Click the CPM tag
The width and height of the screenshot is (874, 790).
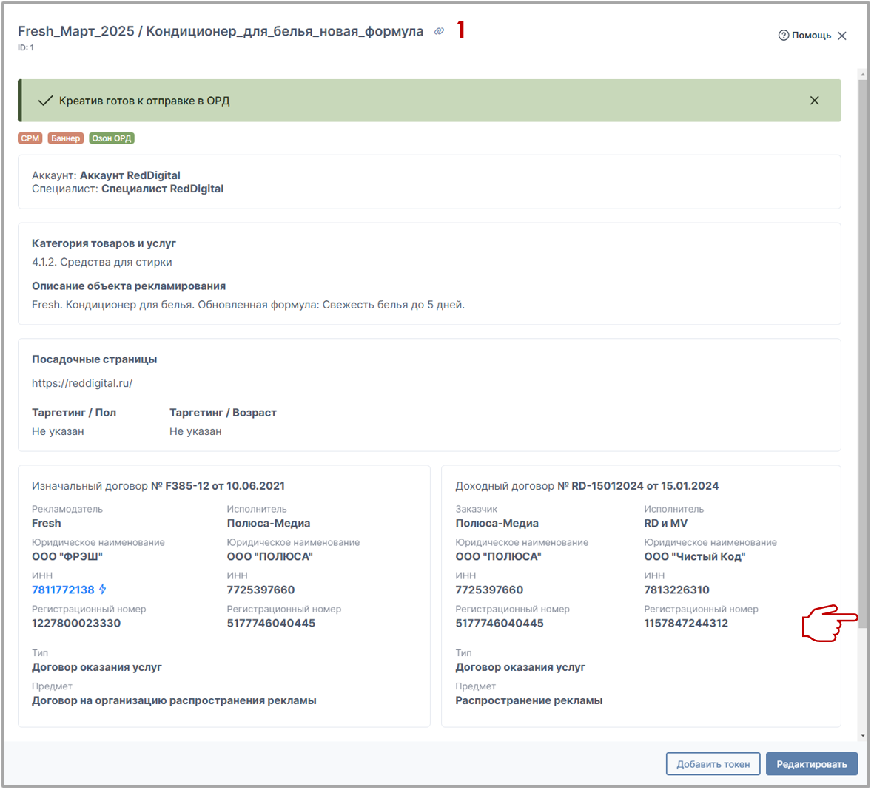[30, 138]
